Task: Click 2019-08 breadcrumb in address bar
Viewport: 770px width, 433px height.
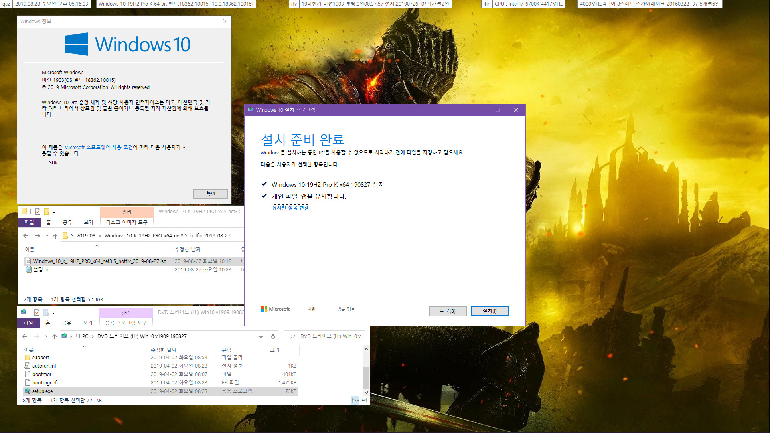Action: click(86, 236)
